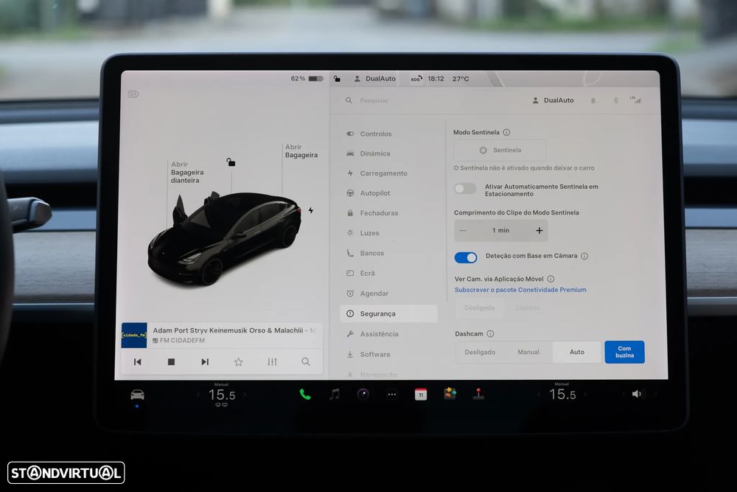Raise passenger temperature with right arrow
Image resolution: width=737 pixels, height=492 pixels.
(585, 394)
